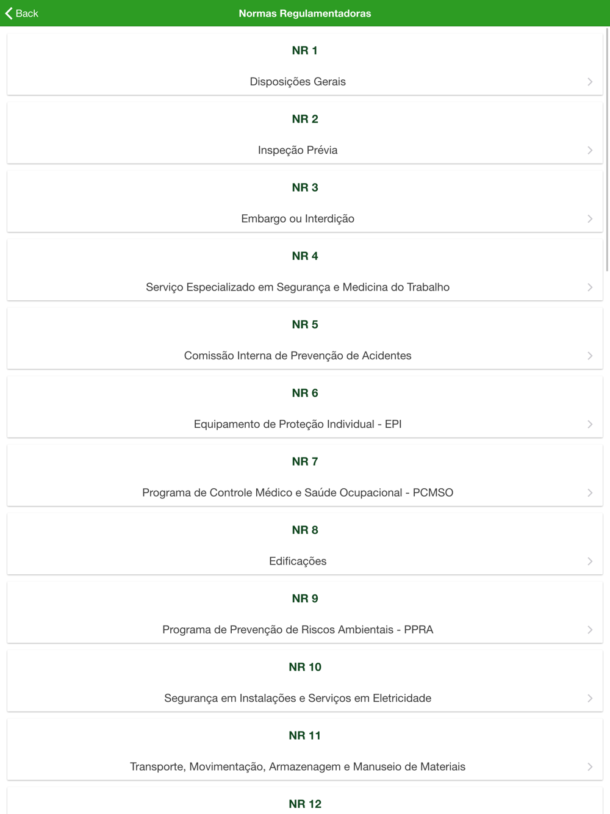Tap the chevron beside Equipamento de Proteção Individual
Viewport: 610px width, 814px height.
[590, 424]
